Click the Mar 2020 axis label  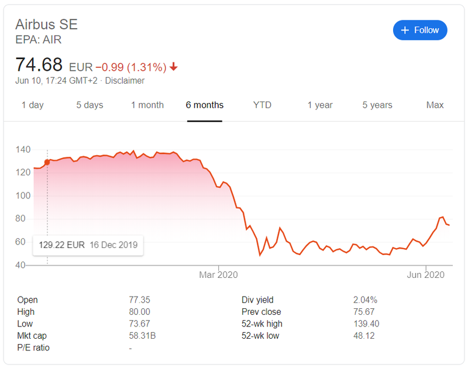tap(218, 275)
